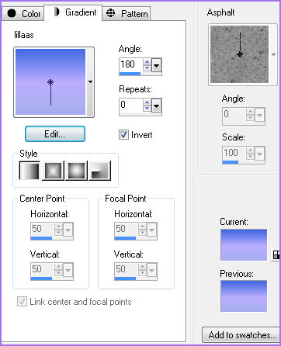Screen dimensions: 281x346
Task: Select the Sunburst gradient style icon
Action: tap(76, 171)
